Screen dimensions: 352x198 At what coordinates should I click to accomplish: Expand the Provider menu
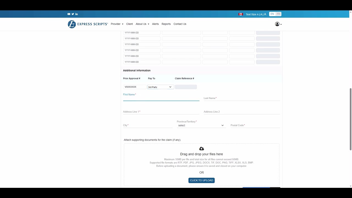[x=117, y=24]
